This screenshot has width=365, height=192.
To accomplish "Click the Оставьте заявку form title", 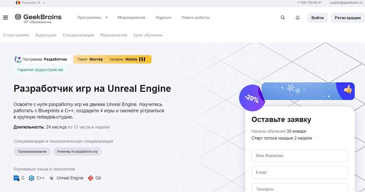I will click(281, 120).
